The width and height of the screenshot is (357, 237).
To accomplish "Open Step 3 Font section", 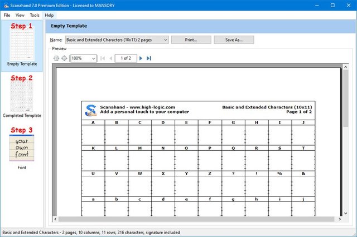I will tap(22, 148).
